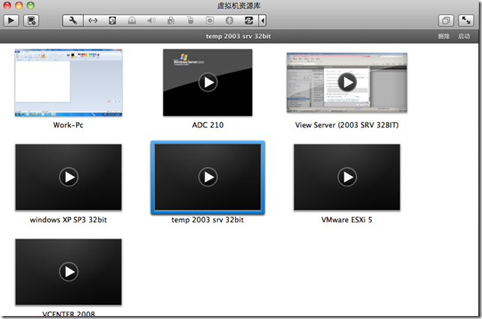Click the 虚拟机资源库 window title
482x319 pixels.
[x=239, y=5]
